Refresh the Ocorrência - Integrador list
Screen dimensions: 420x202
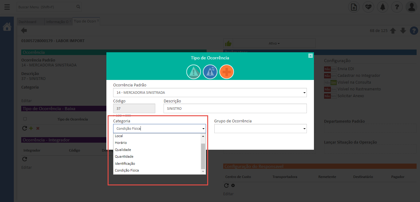25,159
